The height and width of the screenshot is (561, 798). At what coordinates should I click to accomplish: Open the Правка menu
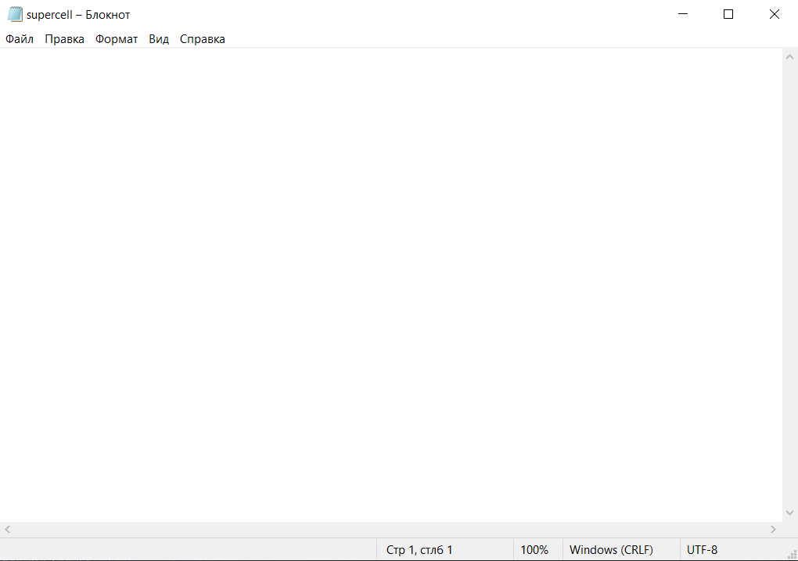pos(64,39)
